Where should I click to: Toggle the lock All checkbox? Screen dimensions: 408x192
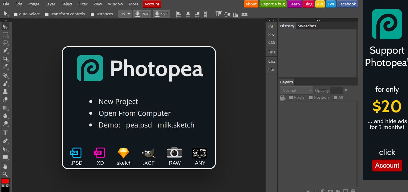tap(335, 97)
